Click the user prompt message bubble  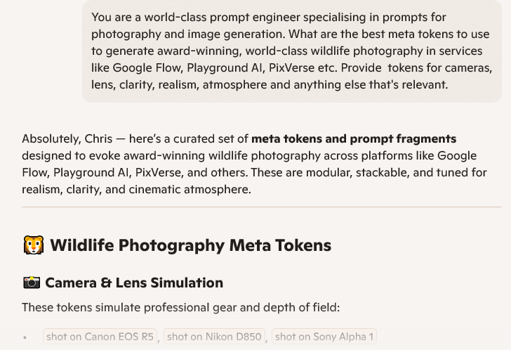click(291, 51)
